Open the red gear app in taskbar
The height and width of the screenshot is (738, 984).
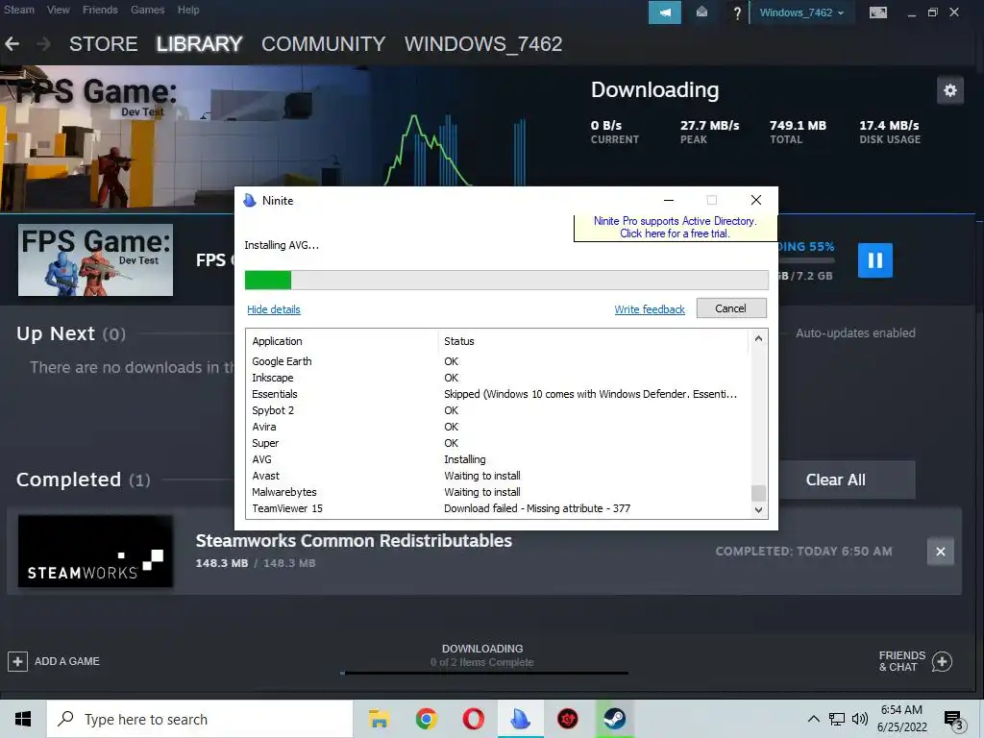coord(568,719)
